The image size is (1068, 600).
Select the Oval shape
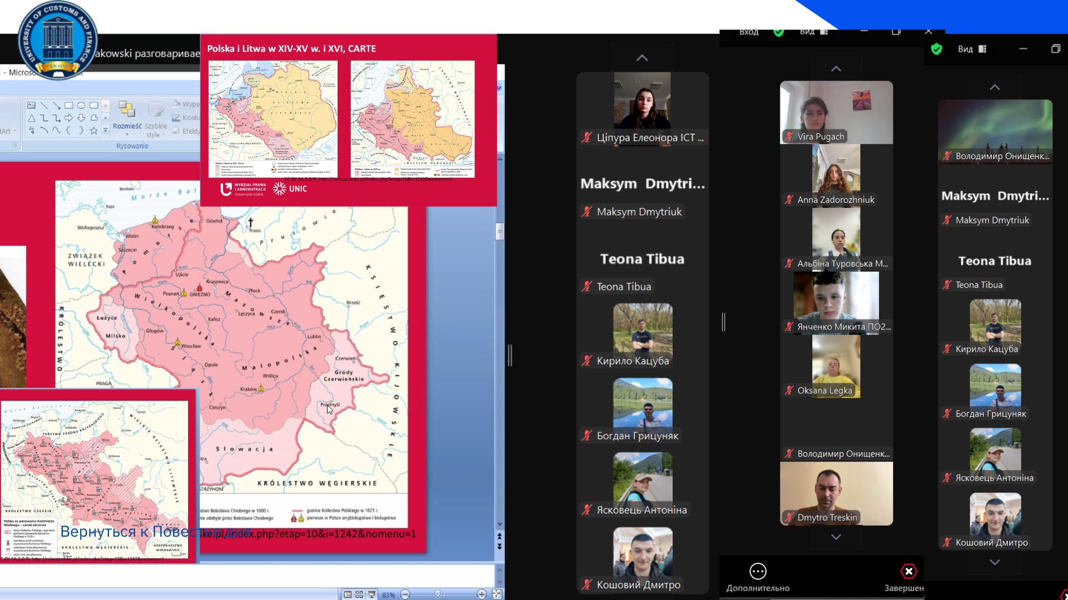[81, 106]
